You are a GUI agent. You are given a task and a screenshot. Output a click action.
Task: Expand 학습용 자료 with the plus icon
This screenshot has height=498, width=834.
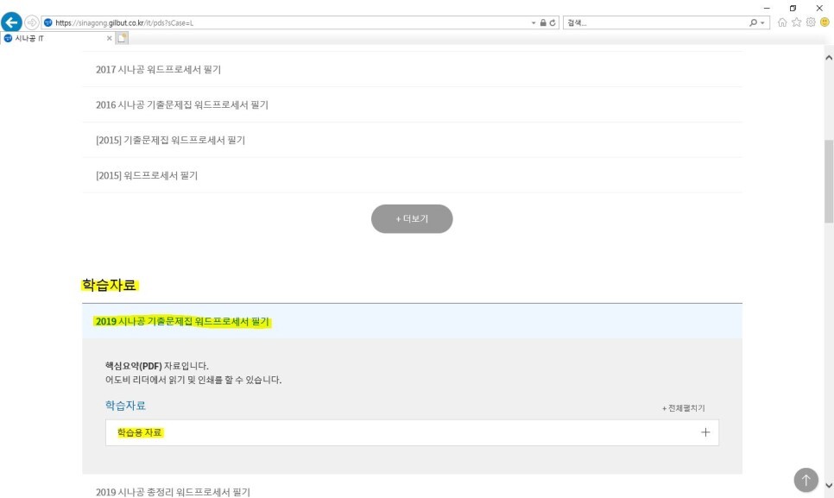click(x=705, y=432)
